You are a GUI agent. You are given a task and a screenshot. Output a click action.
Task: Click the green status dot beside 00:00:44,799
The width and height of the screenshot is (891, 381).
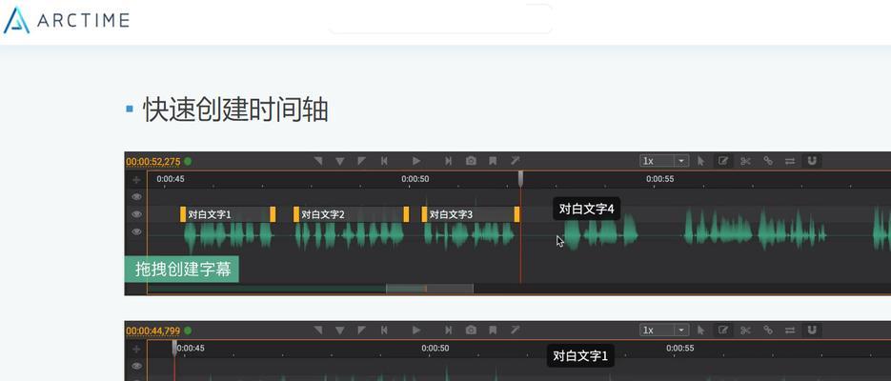188,330
